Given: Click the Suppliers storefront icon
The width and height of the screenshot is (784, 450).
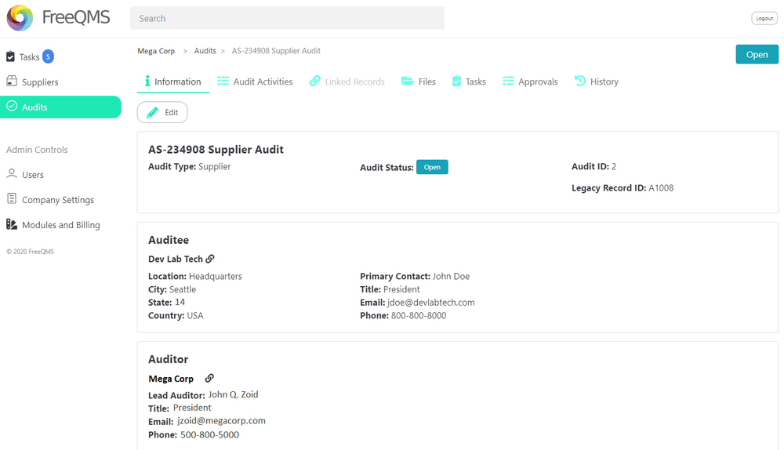Looking at the screenshot, I should tap(12, 81).
